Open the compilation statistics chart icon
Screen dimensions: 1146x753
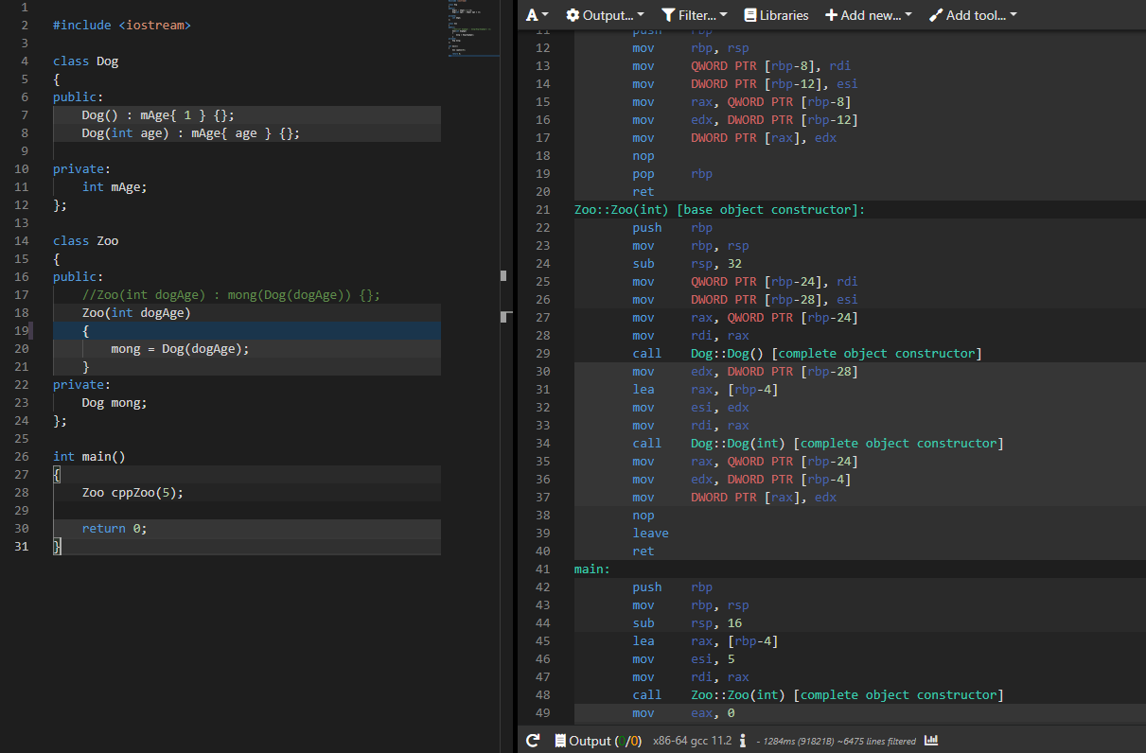click(930, 741)
